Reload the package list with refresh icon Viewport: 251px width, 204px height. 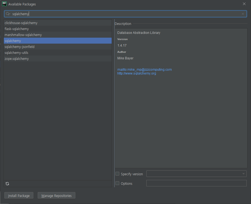(x=7, y=184)
